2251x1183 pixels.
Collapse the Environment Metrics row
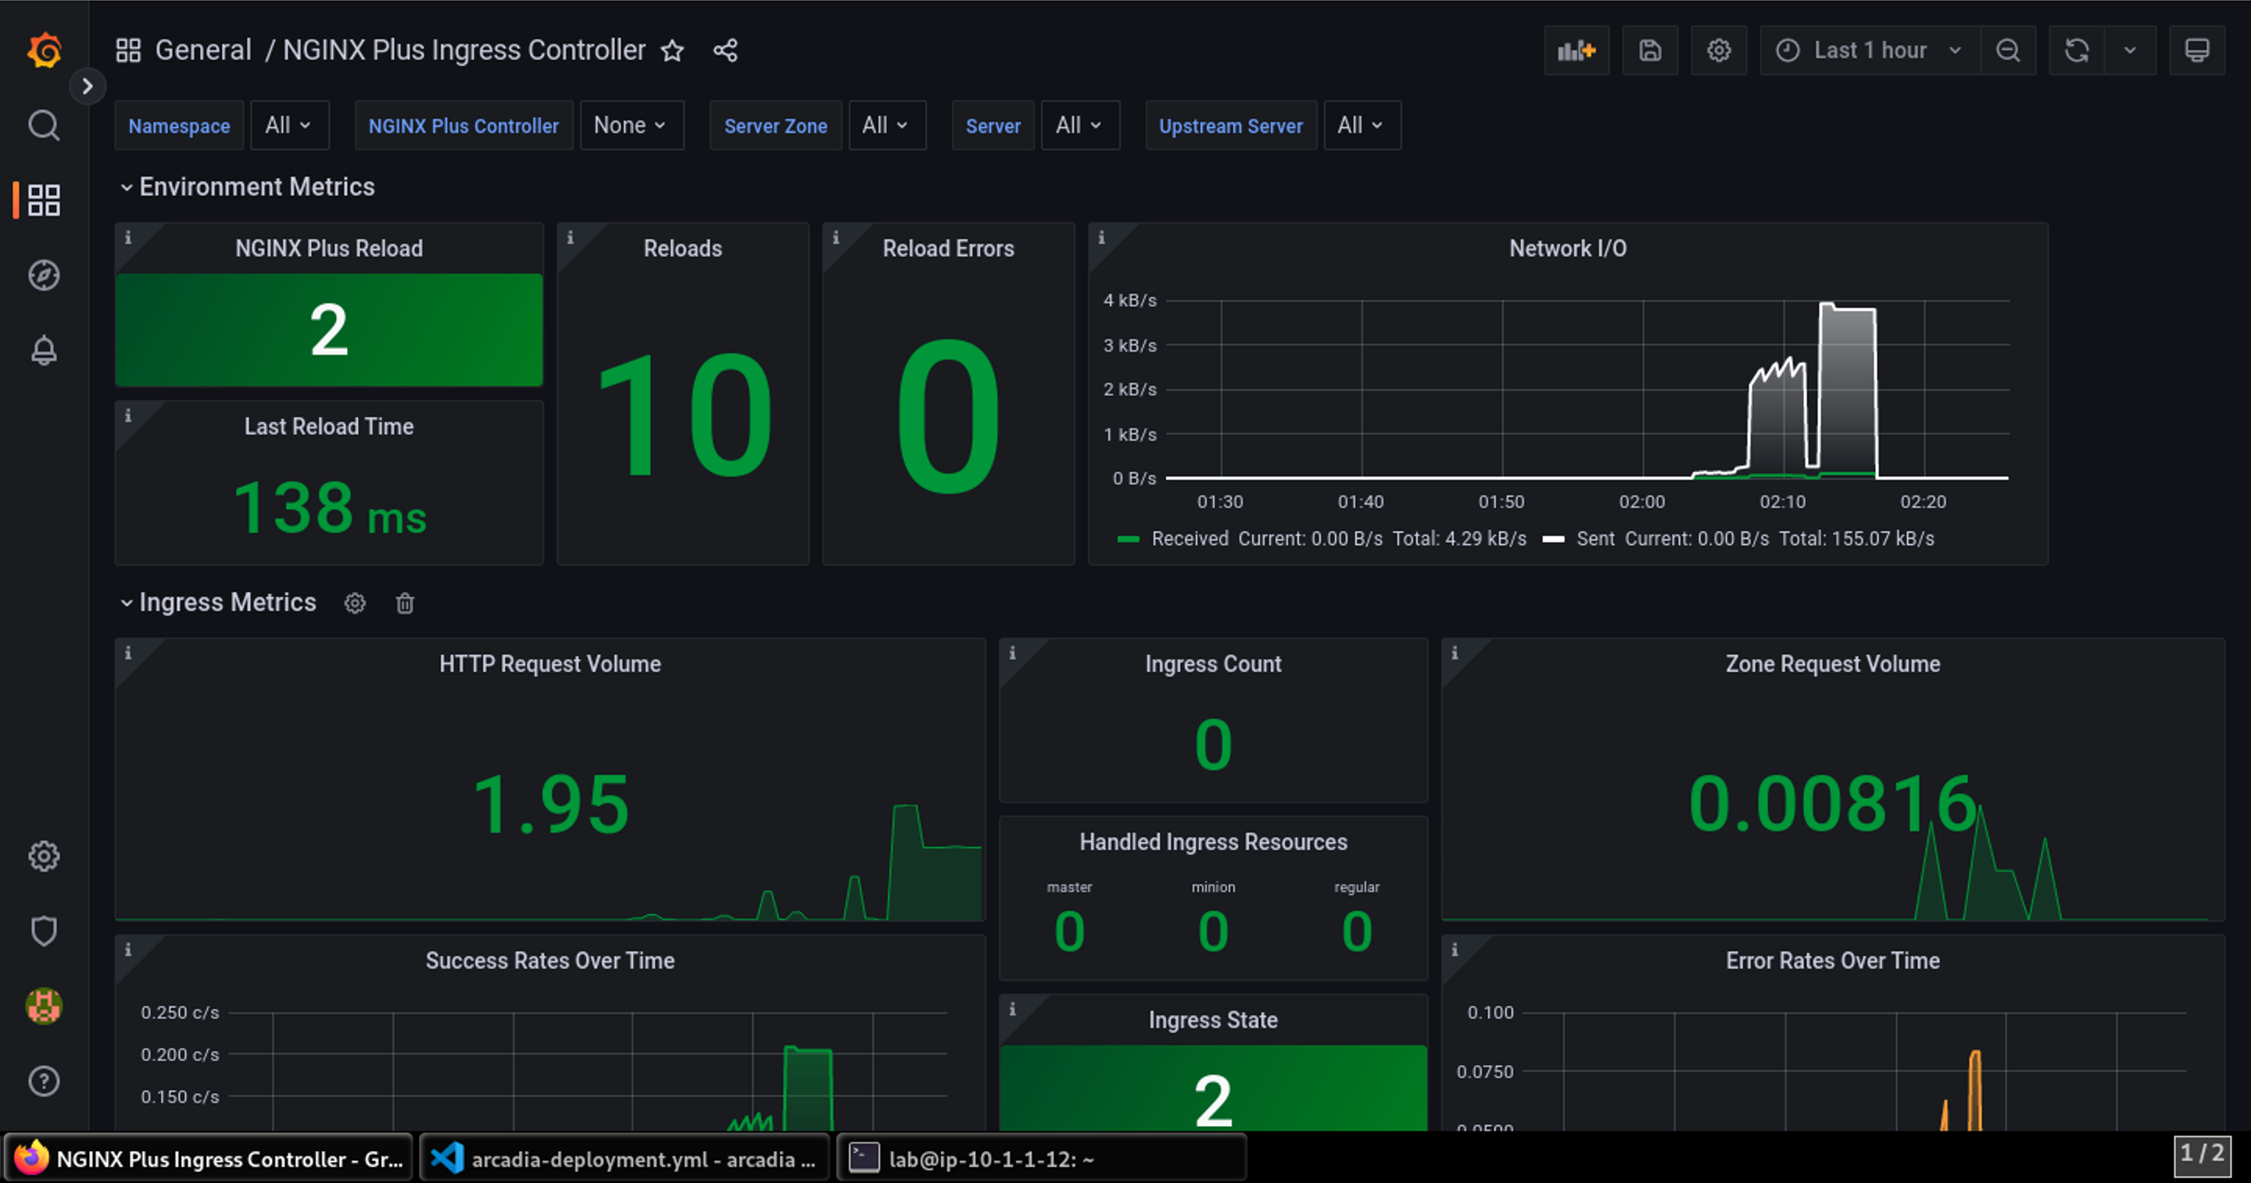[247, 187]
